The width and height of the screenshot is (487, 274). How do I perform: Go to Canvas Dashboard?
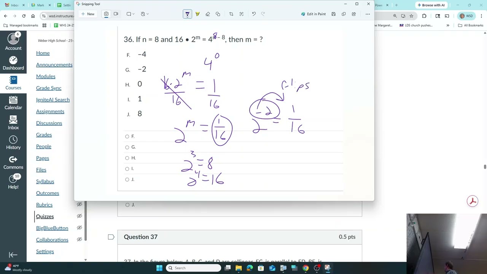coord(13,63)
